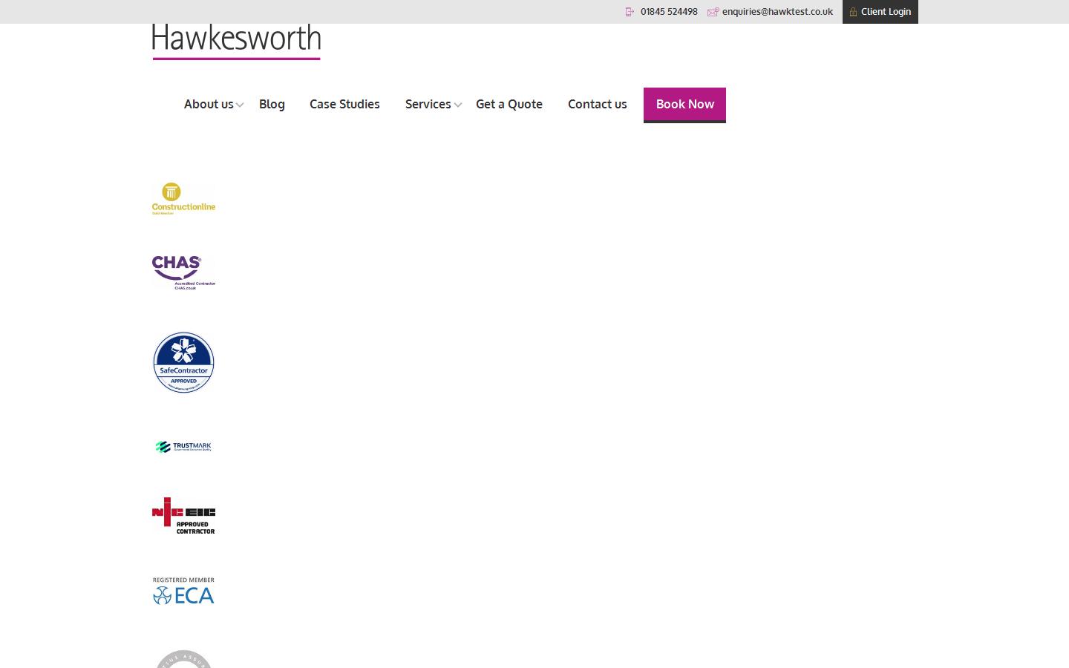Viewport: 1069px width, 668px height.
Task: Select the ECA Registered Member logo
Action: pyautogui.click(x=183, y=591)
